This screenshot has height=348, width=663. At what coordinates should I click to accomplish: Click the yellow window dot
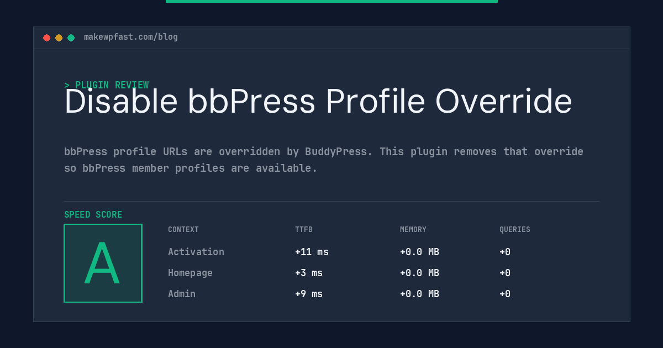(59, 38)
